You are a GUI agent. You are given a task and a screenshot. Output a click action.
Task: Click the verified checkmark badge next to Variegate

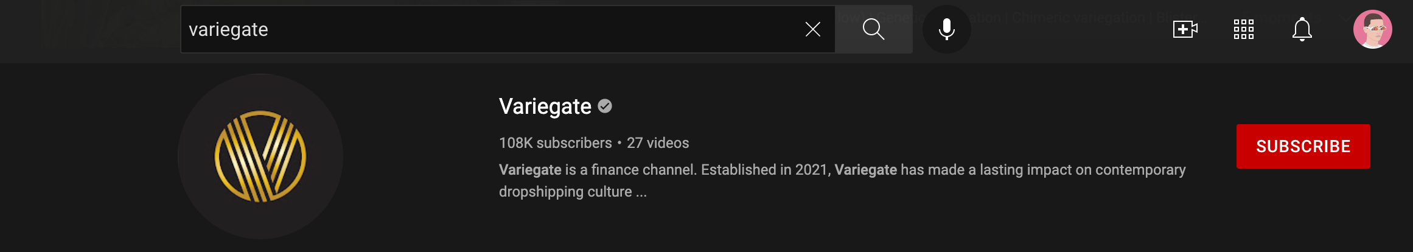click(605, 107)
